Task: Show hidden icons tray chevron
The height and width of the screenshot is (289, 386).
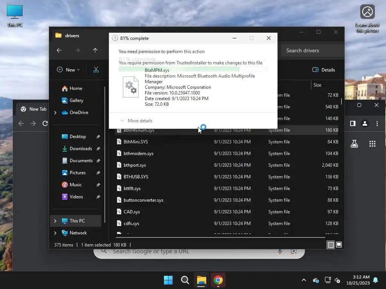Action: pyautogui.click(x=304, y=280)
